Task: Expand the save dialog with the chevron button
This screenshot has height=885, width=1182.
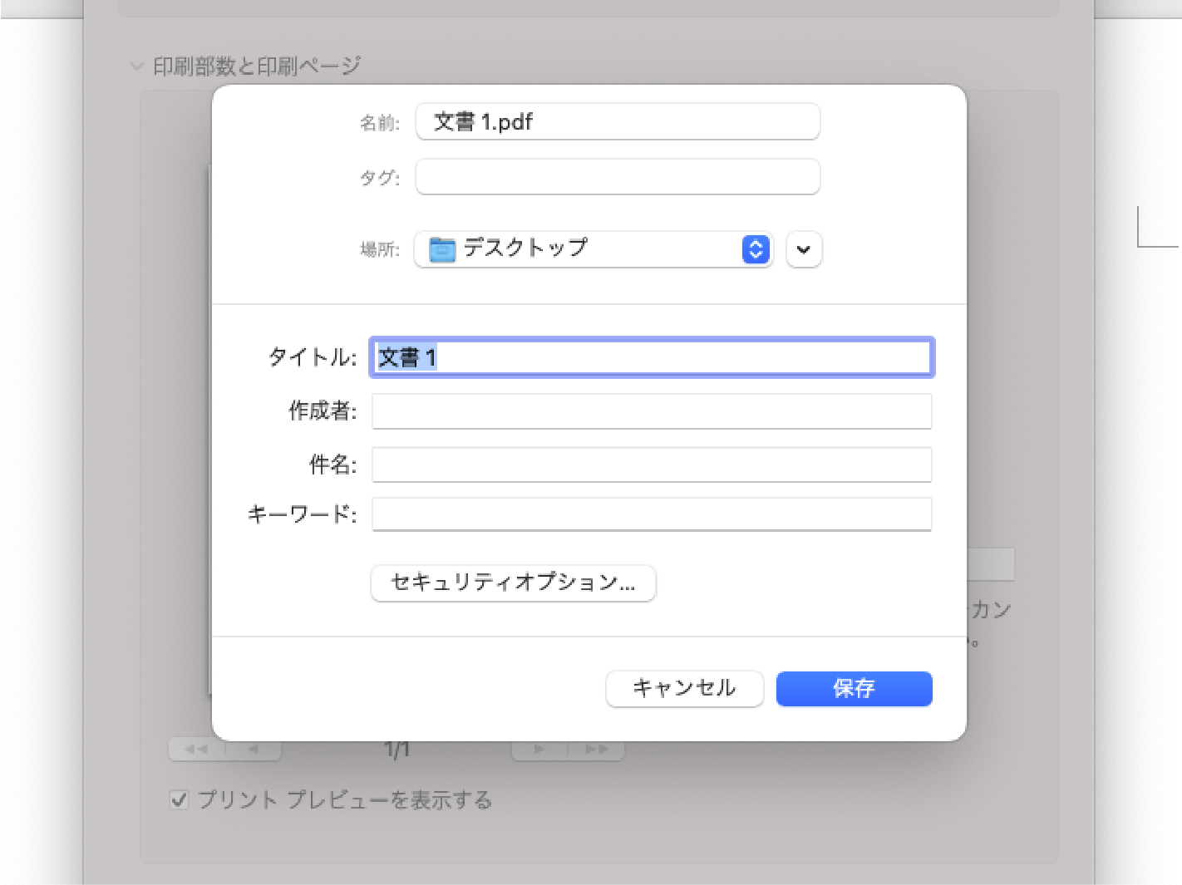Action: point(804,249)
